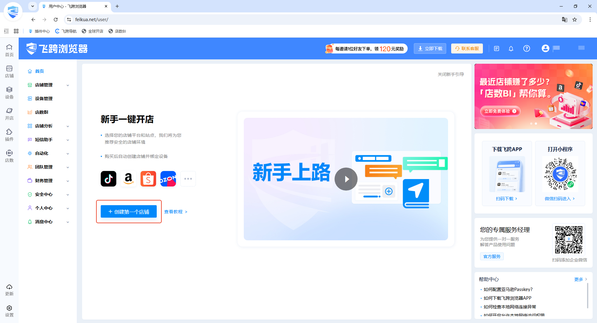Bookmark this page with the star icon
The height and width of the screenshot is (323, 597).
(575, 20)
